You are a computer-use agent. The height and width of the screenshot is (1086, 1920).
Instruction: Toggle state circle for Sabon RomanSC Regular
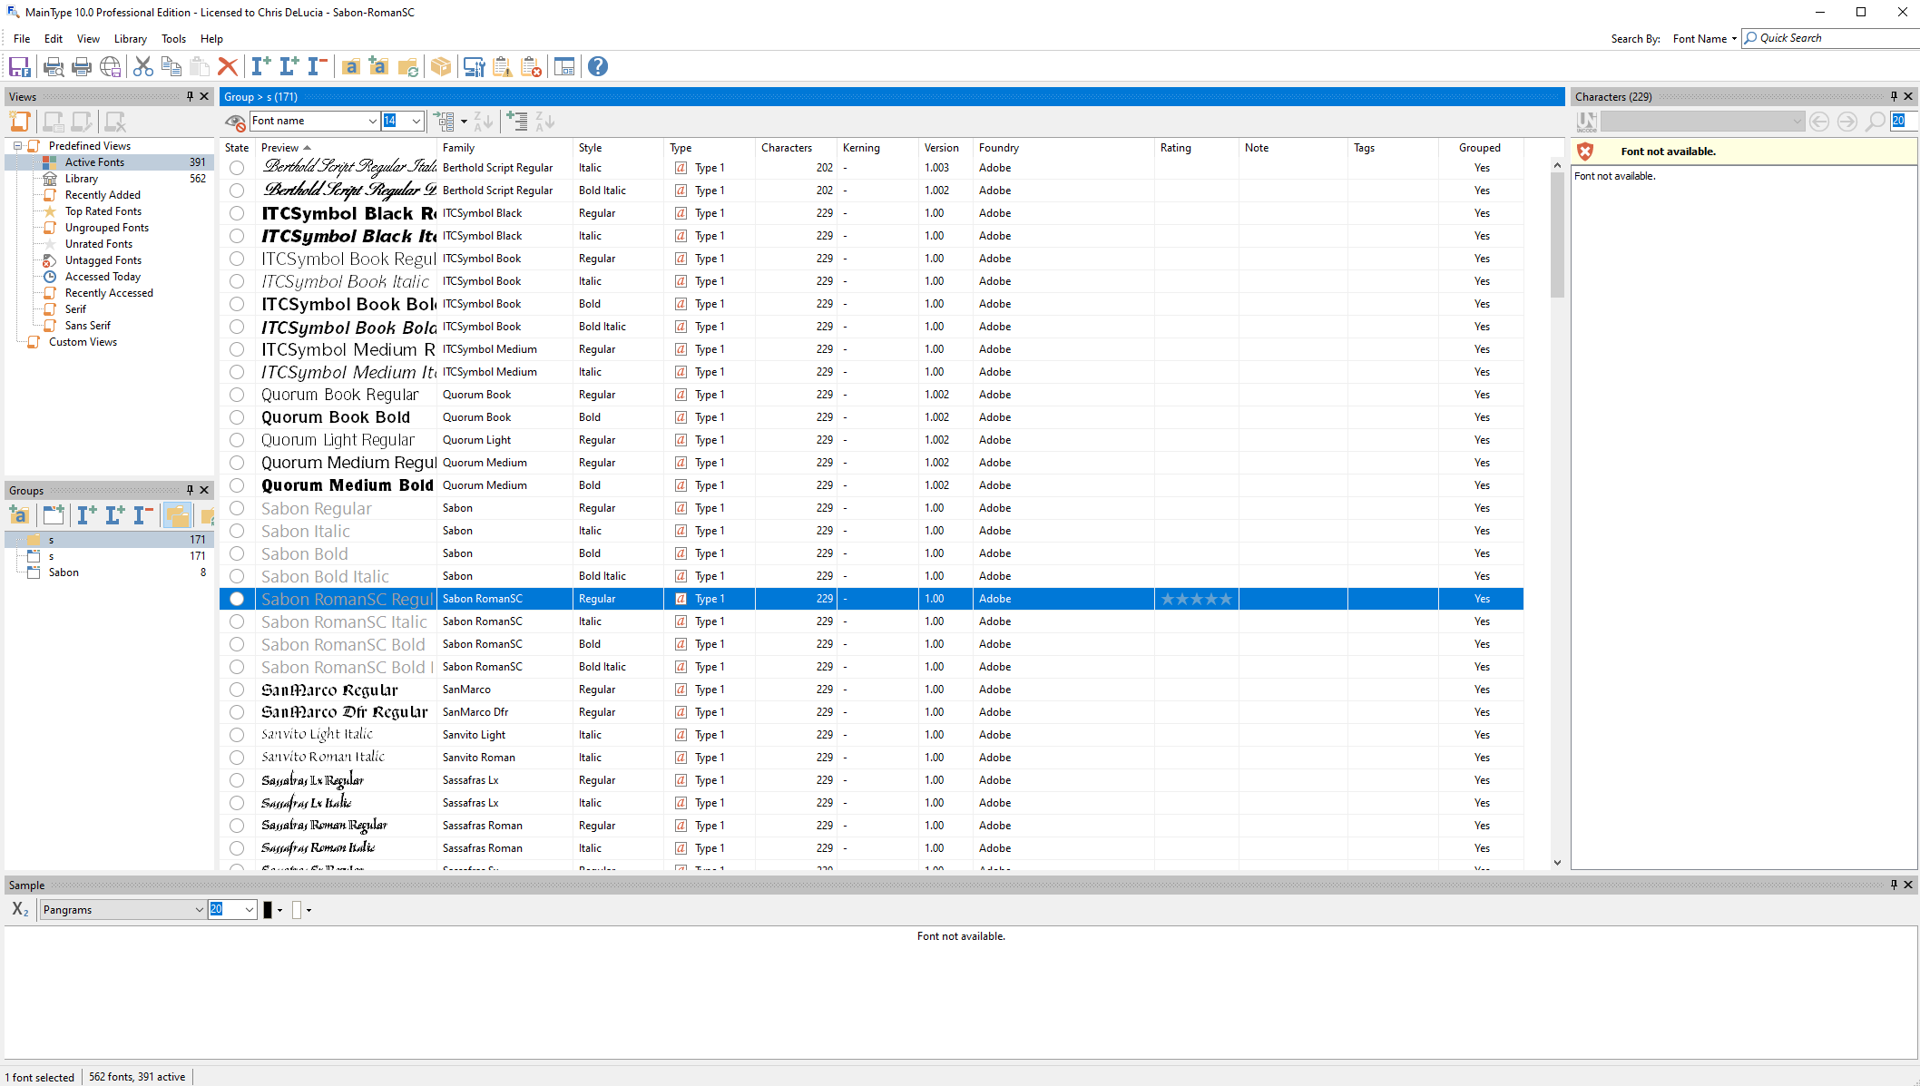[x=237, y=599]
